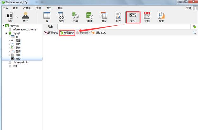
Task: Select the phpmyadmin database
Action: click(x=20, y=62)
